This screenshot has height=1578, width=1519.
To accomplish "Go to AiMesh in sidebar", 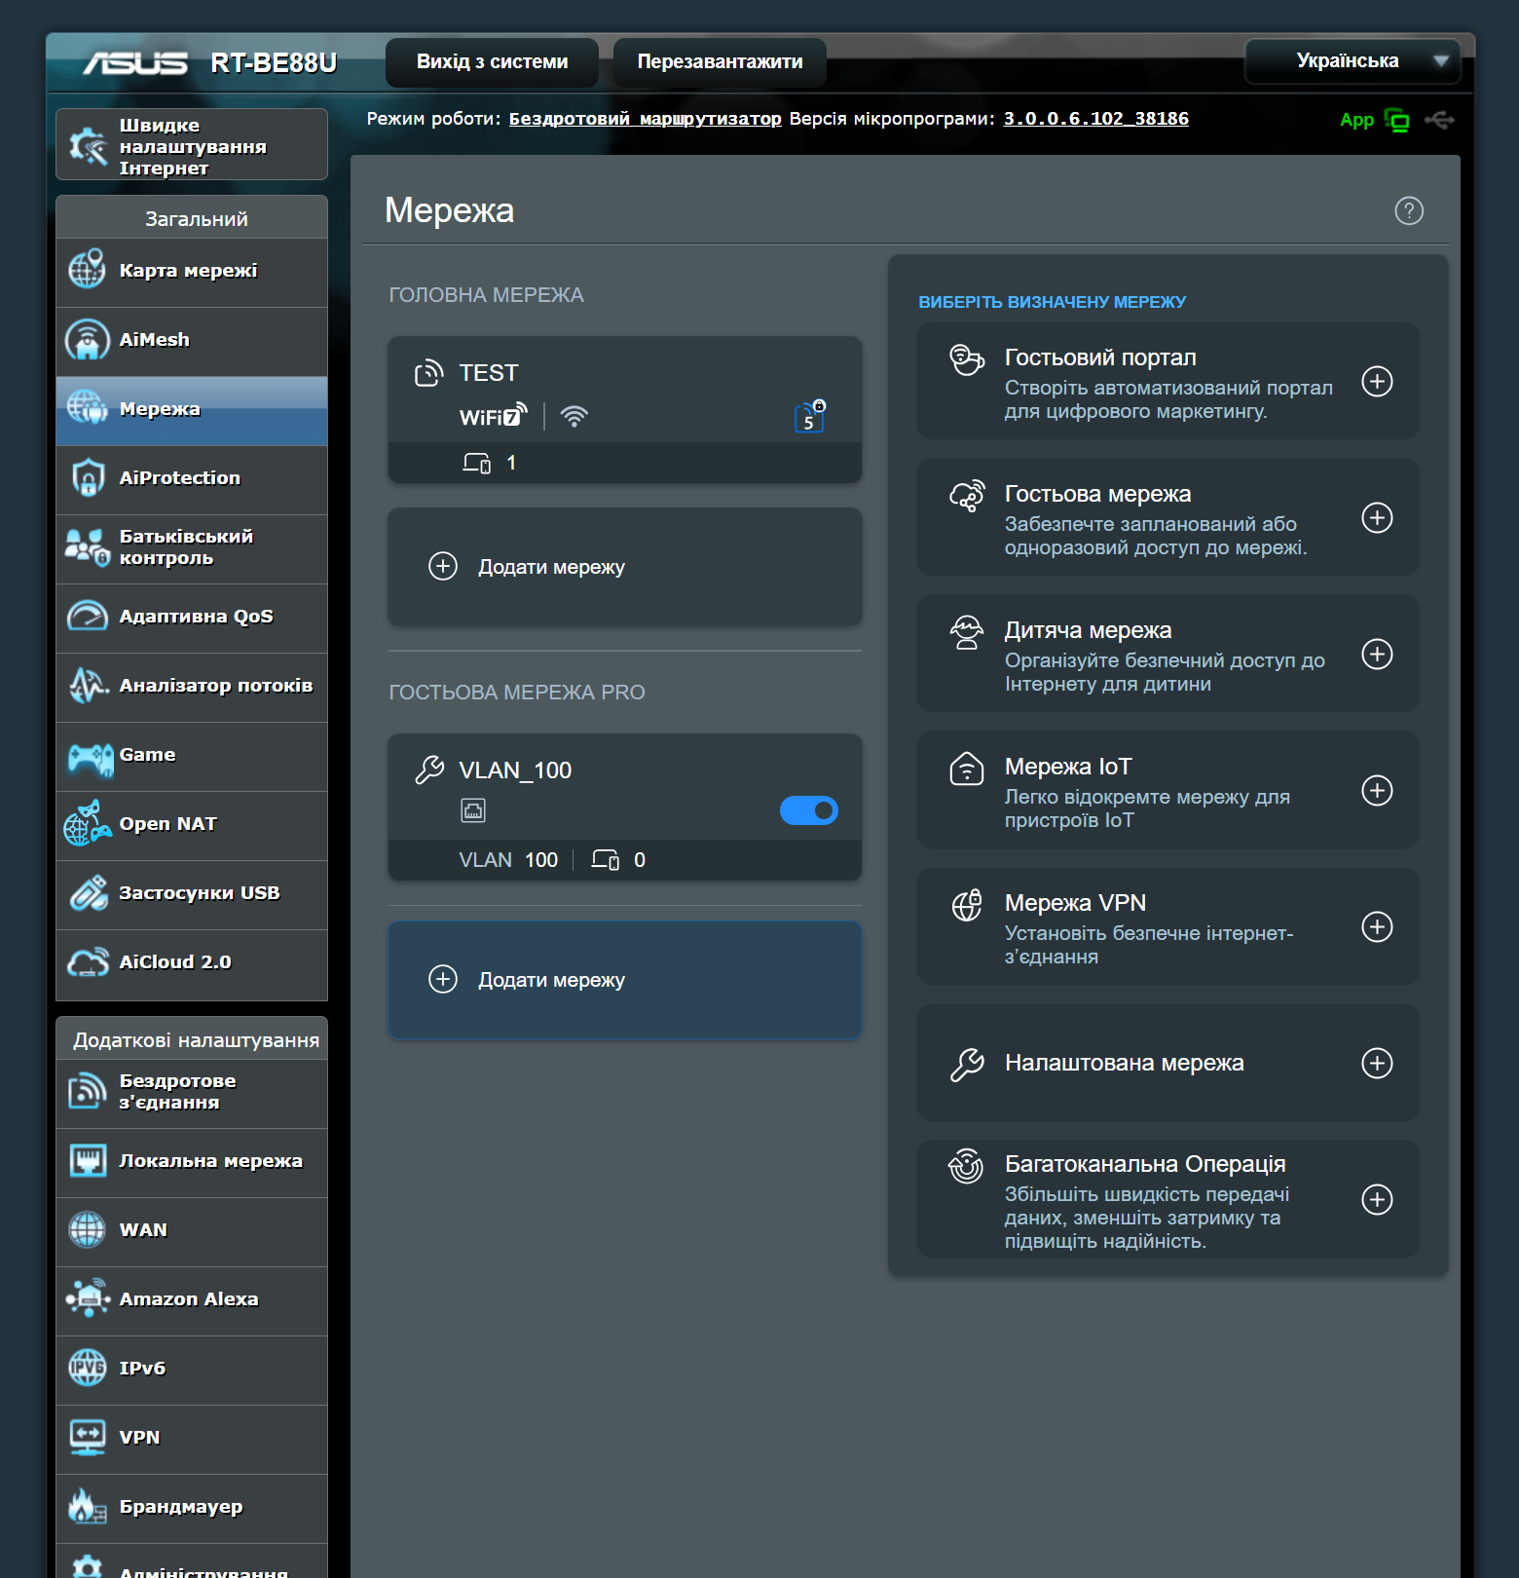I will pyautogui.click(x=192, y=341).
